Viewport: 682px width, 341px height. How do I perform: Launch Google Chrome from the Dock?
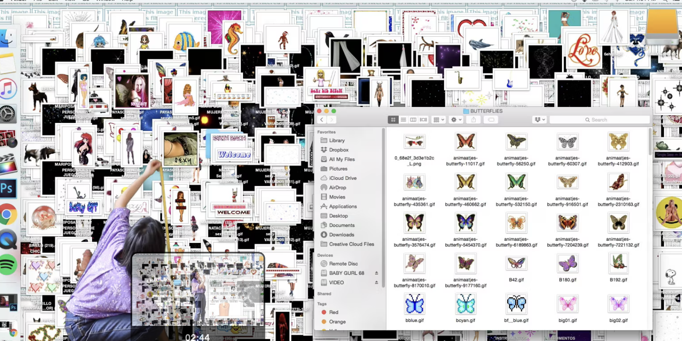(7, 215)
